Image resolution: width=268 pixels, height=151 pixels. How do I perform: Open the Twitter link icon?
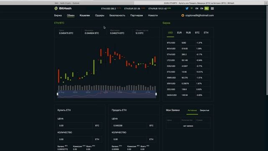pos(187,8)
